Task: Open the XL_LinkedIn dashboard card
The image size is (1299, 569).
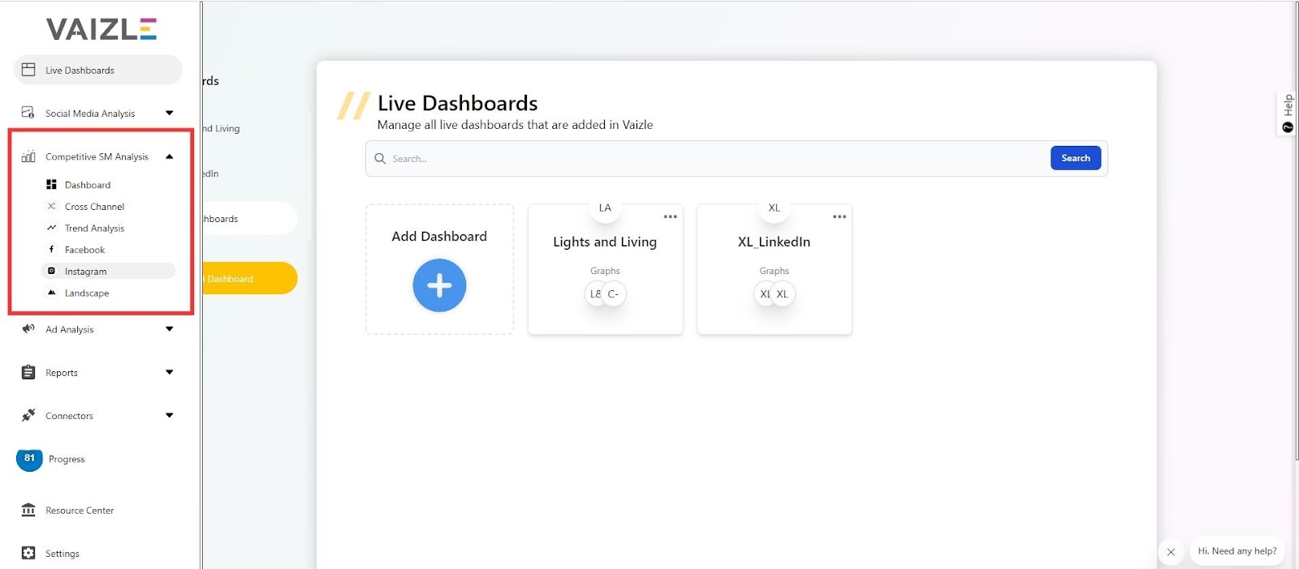Action: 774,270
